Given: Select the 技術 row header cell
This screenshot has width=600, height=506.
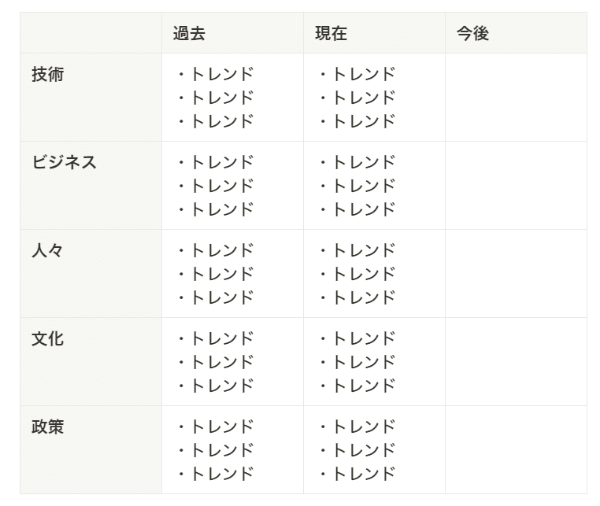Looking at the screenshot, I should 91,97.
